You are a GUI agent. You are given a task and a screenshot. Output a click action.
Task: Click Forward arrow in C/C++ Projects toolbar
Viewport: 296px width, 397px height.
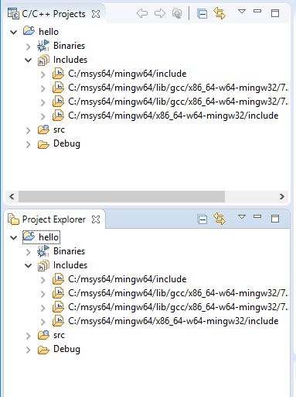[160, 13]
